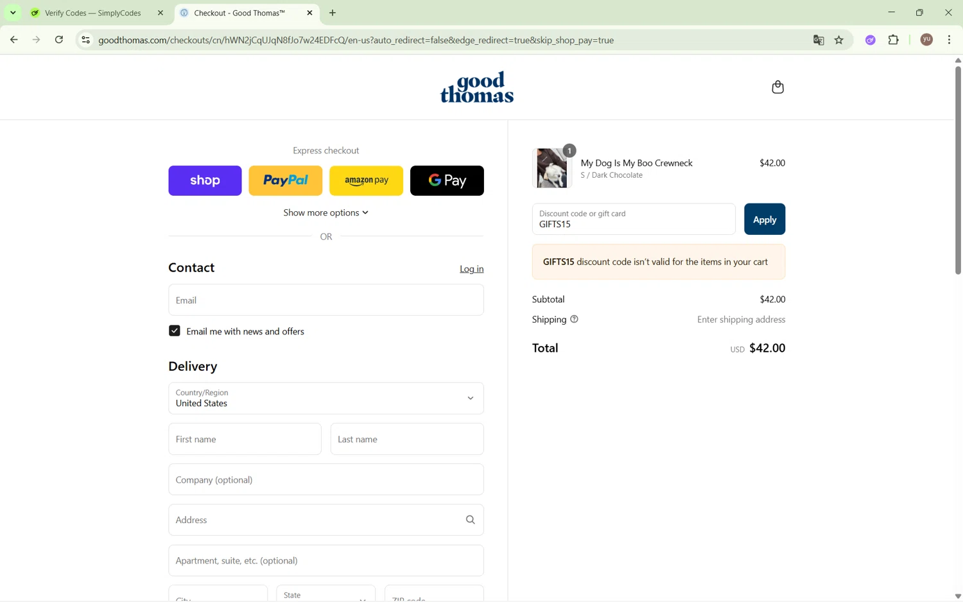Click the My Dog Is My Boo Crewneck title
963x602 pixels.
(x=636, y=163)
